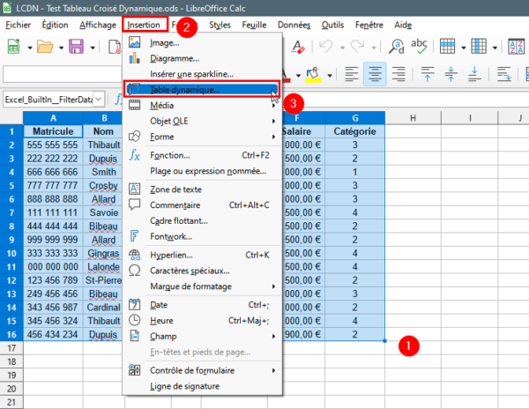Open the Affichage menu
The width and height of the screenshot is (529, 409).
98,25
